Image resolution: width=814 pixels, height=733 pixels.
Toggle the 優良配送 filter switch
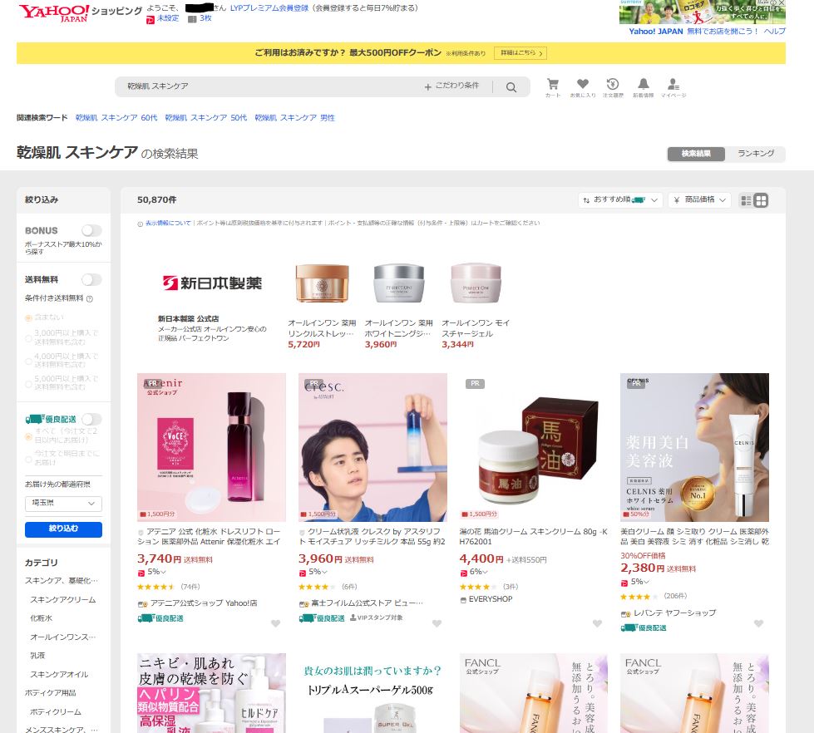point(92,419)
